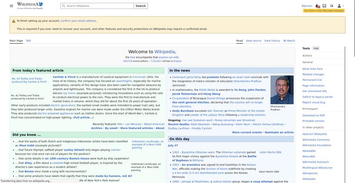355x183 pixels.
Task: Follow the confirm your email address link
Action: pyautogui.click(x=79, y=21)
